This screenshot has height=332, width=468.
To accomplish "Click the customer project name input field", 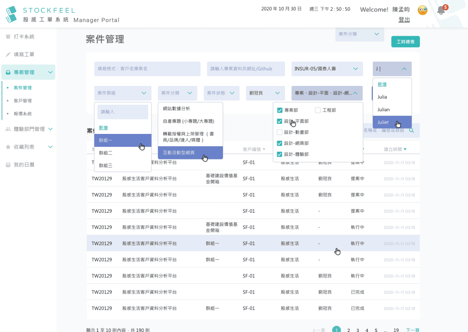I will click(x=147, y=69).
